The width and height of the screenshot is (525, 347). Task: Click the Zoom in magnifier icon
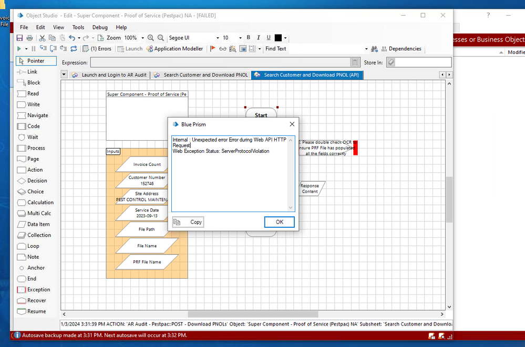pos(151,38)
